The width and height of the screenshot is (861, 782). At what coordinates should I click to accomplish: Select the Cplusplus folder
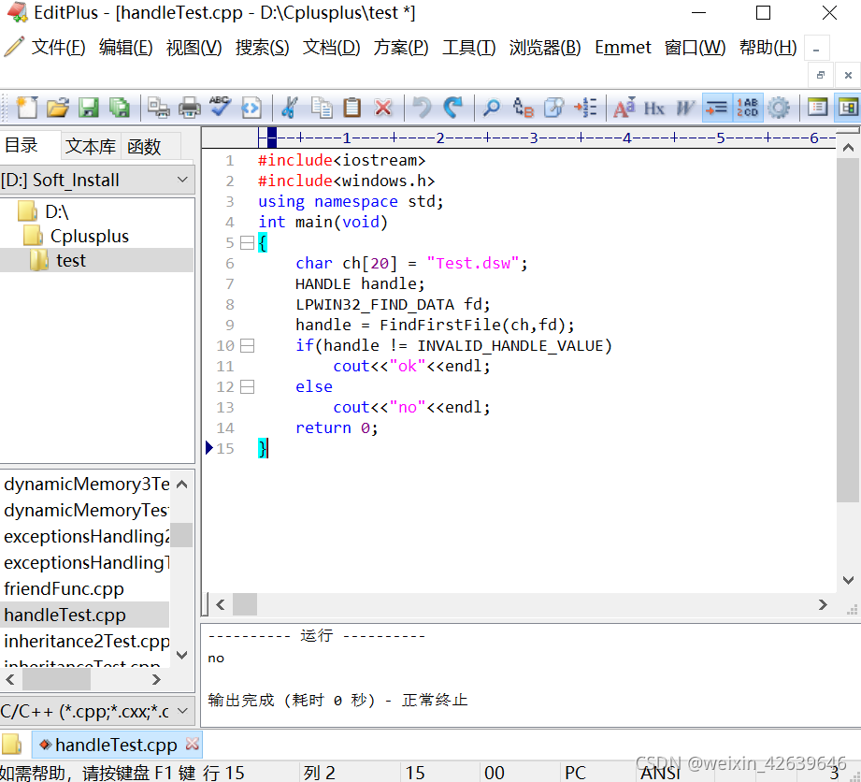pos(89,237)
